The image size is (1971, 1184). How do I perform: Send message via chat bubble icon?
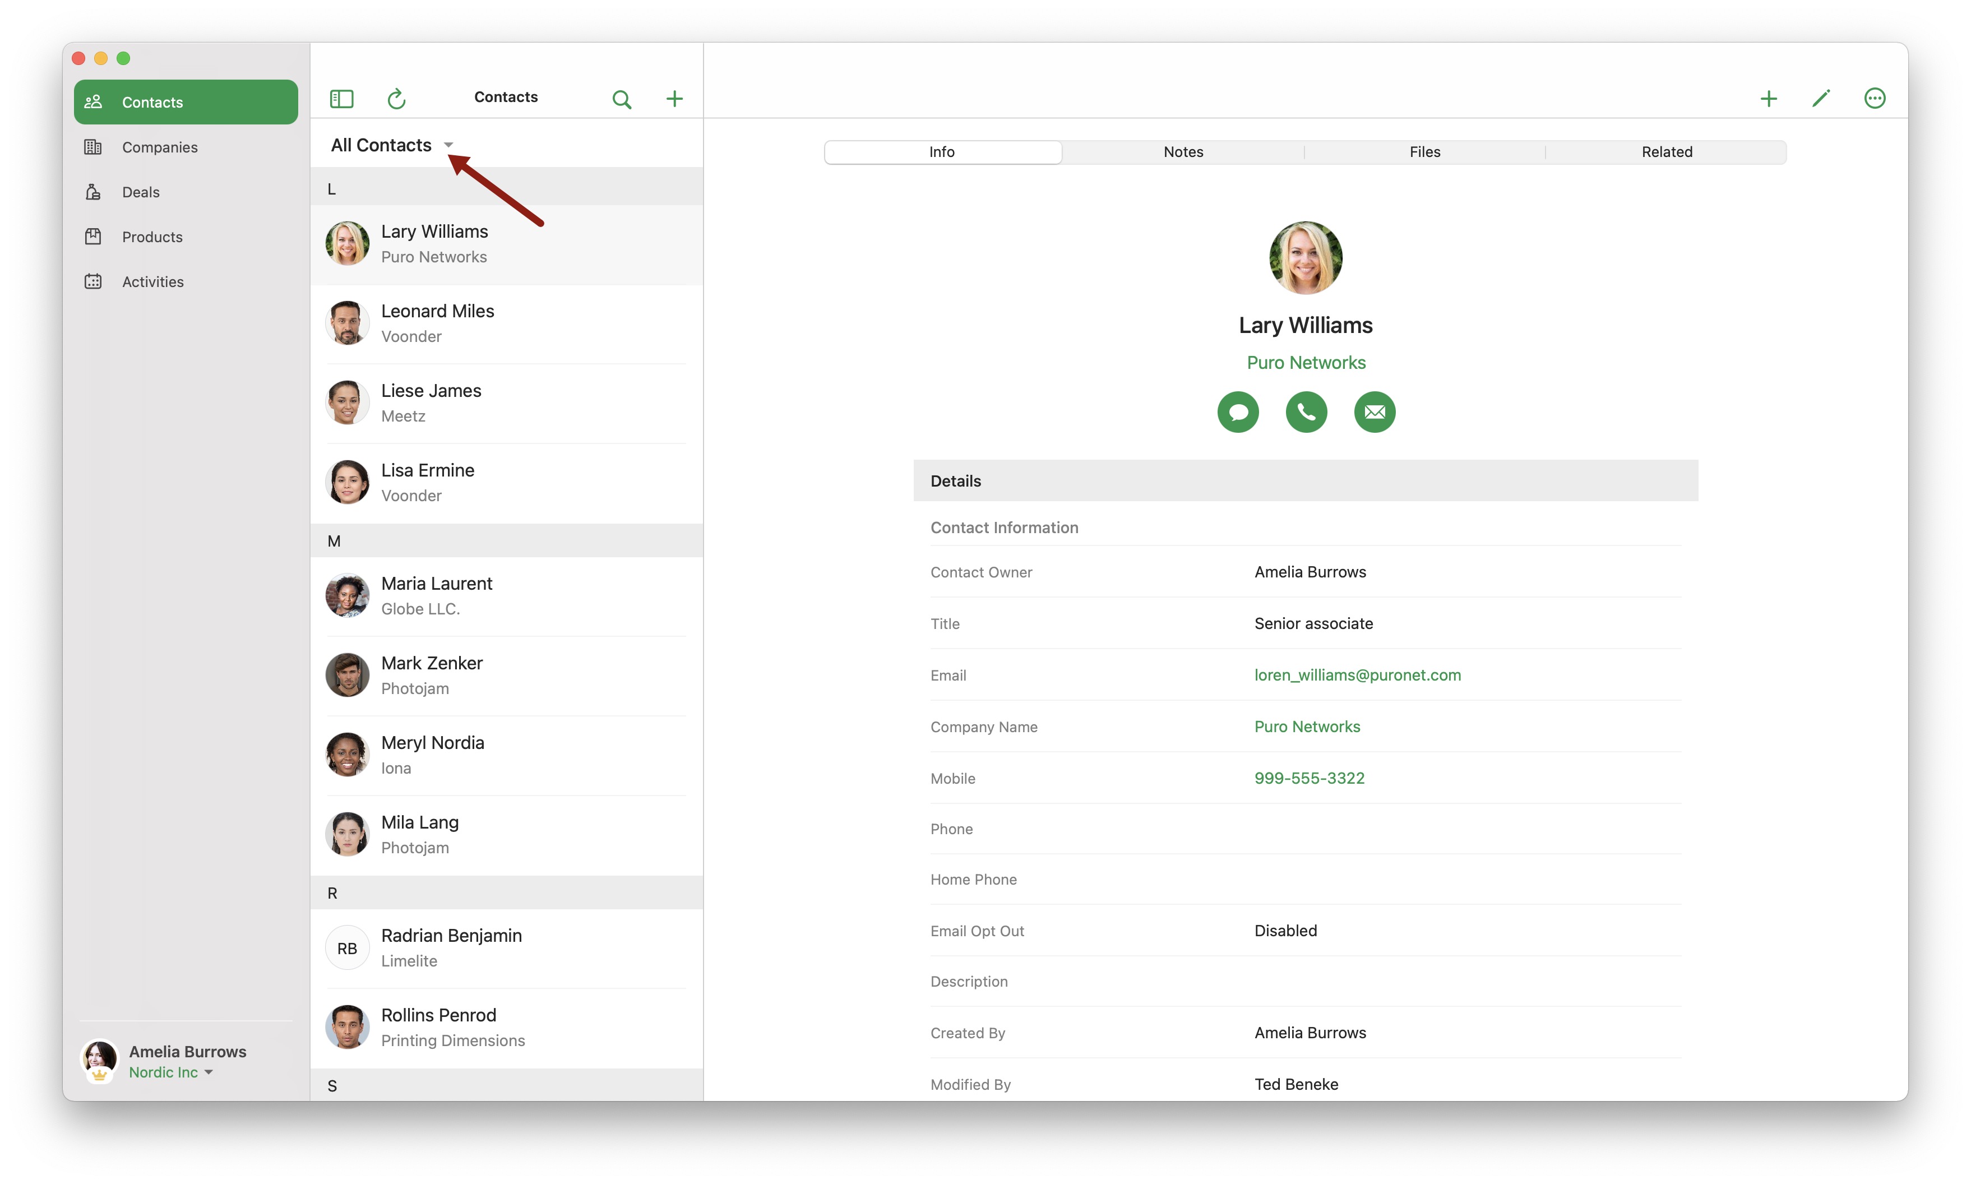(x=1237, y=411)
